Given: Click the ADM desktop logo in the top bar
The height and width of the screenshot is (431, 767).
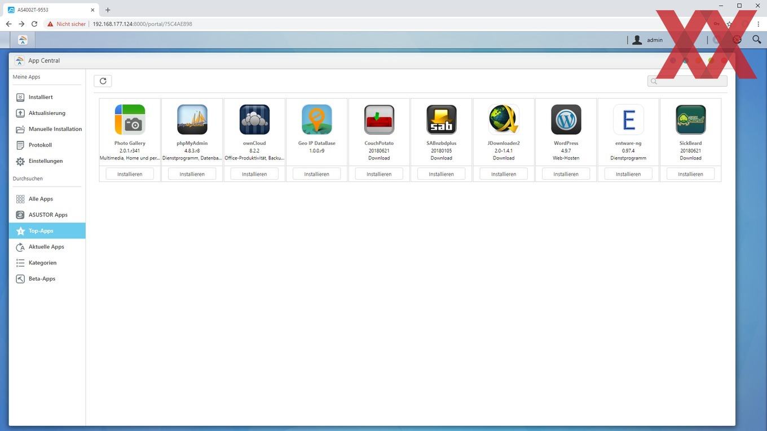Looking at the screenshot, I should point(23,40).
